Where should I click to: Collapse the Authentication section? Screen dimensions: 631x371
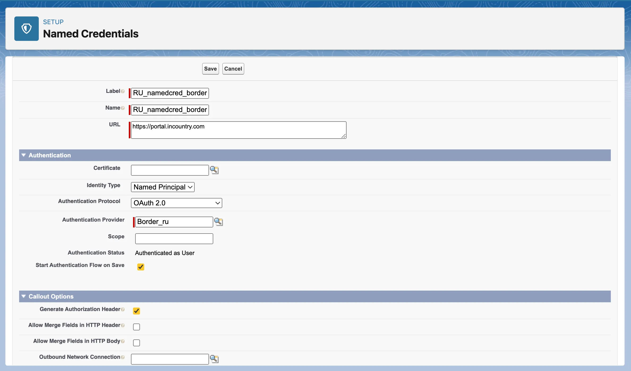point(24,155)
